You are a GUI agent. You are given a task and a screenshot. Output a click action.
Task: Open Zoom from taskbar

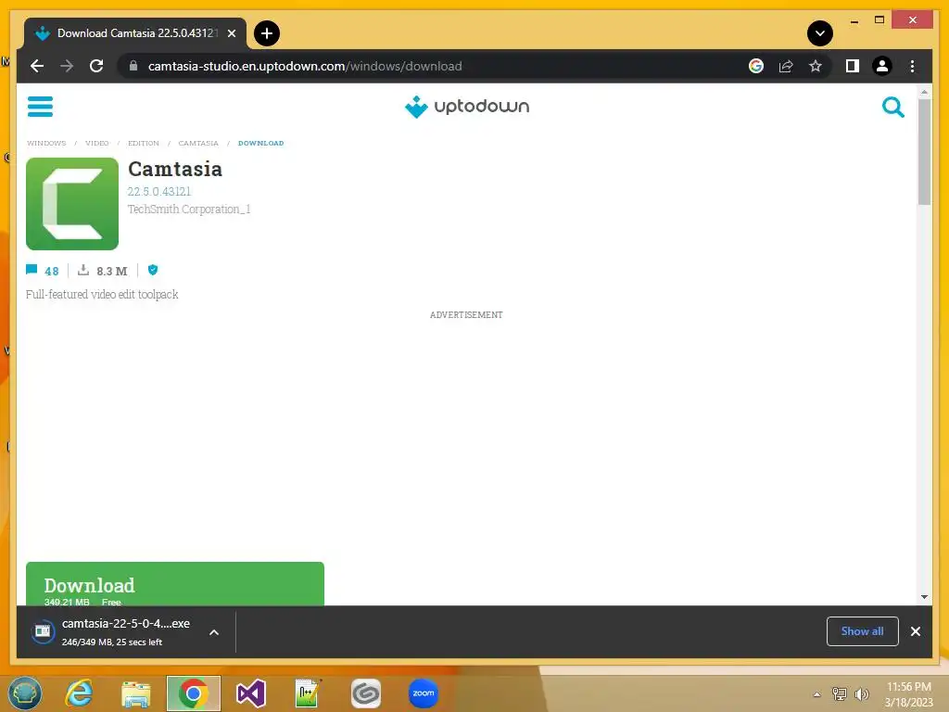coord(423,693)
